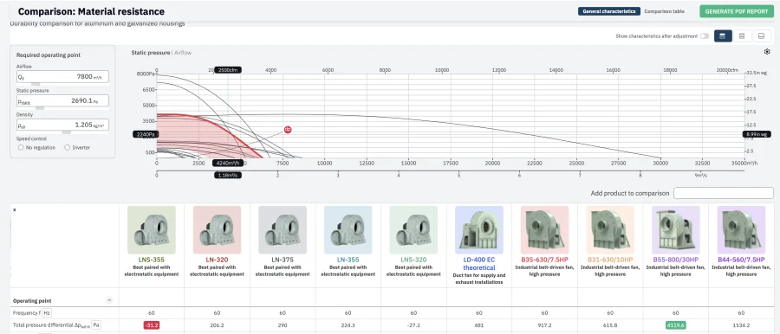
Task: Click the LN-355 product name
Action: (x=348, y=260)
